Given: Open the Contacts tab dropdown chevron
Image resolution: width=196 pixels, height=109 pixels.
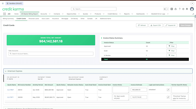Looking at the screenshot, I should tap(63, 14).
